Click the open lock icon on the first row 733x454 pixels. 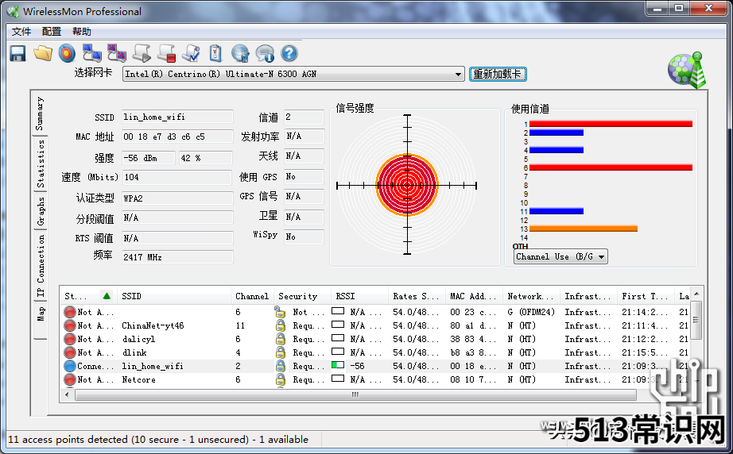280,312
